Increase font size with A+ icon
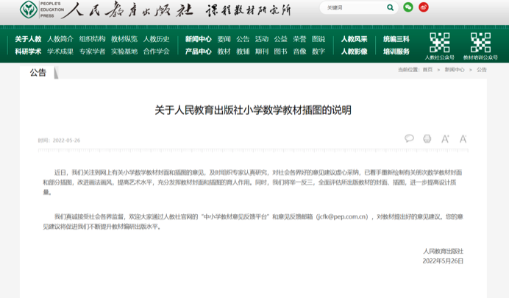This screenshot has width=509, height=298. tap(445, 138)
